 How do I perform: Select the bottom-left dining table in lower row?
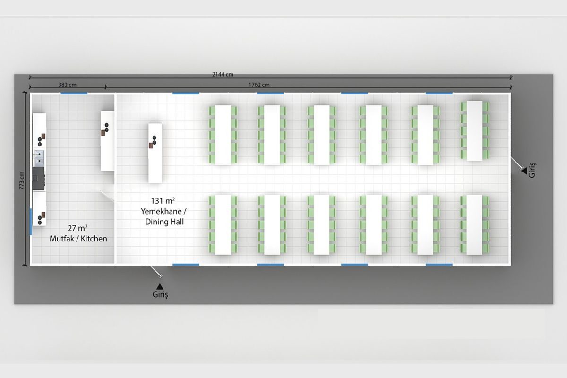point(223,225)
